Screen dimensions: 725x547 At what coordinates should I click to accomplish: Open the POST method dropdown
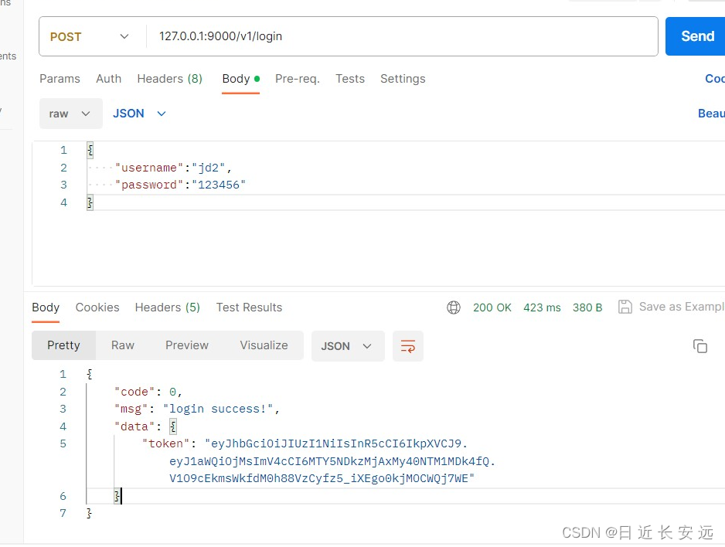pos(89,36)
